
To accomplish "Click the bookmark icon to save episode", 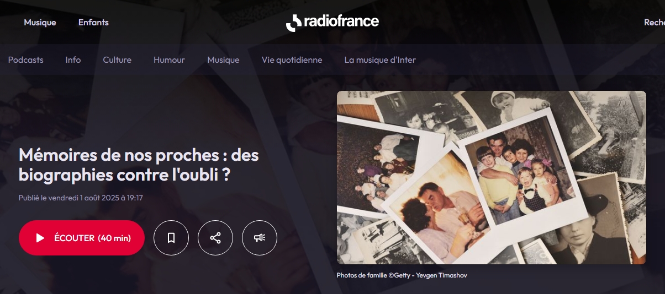I will point(171,238).
